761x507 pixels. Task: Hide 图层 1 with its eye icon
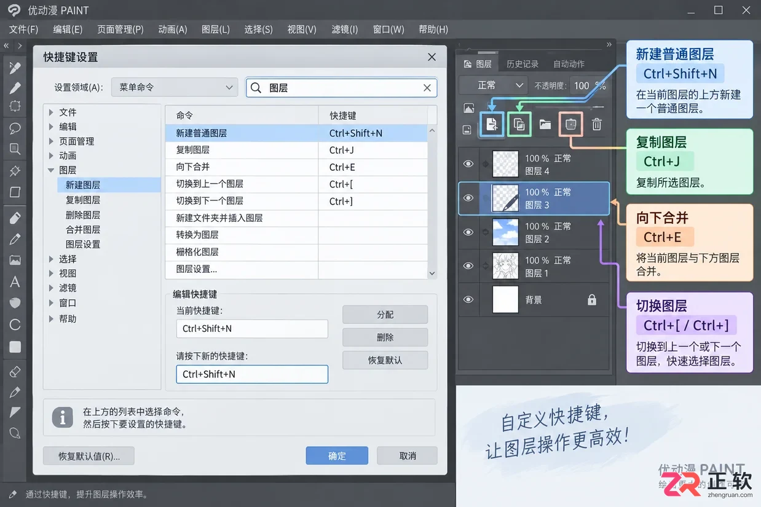[x=468, y=266]
